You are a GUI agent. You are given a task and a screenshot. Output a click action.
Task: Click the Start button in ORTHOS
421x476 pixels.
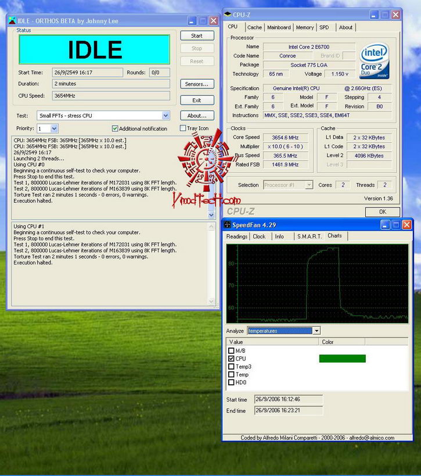[197, 35]
